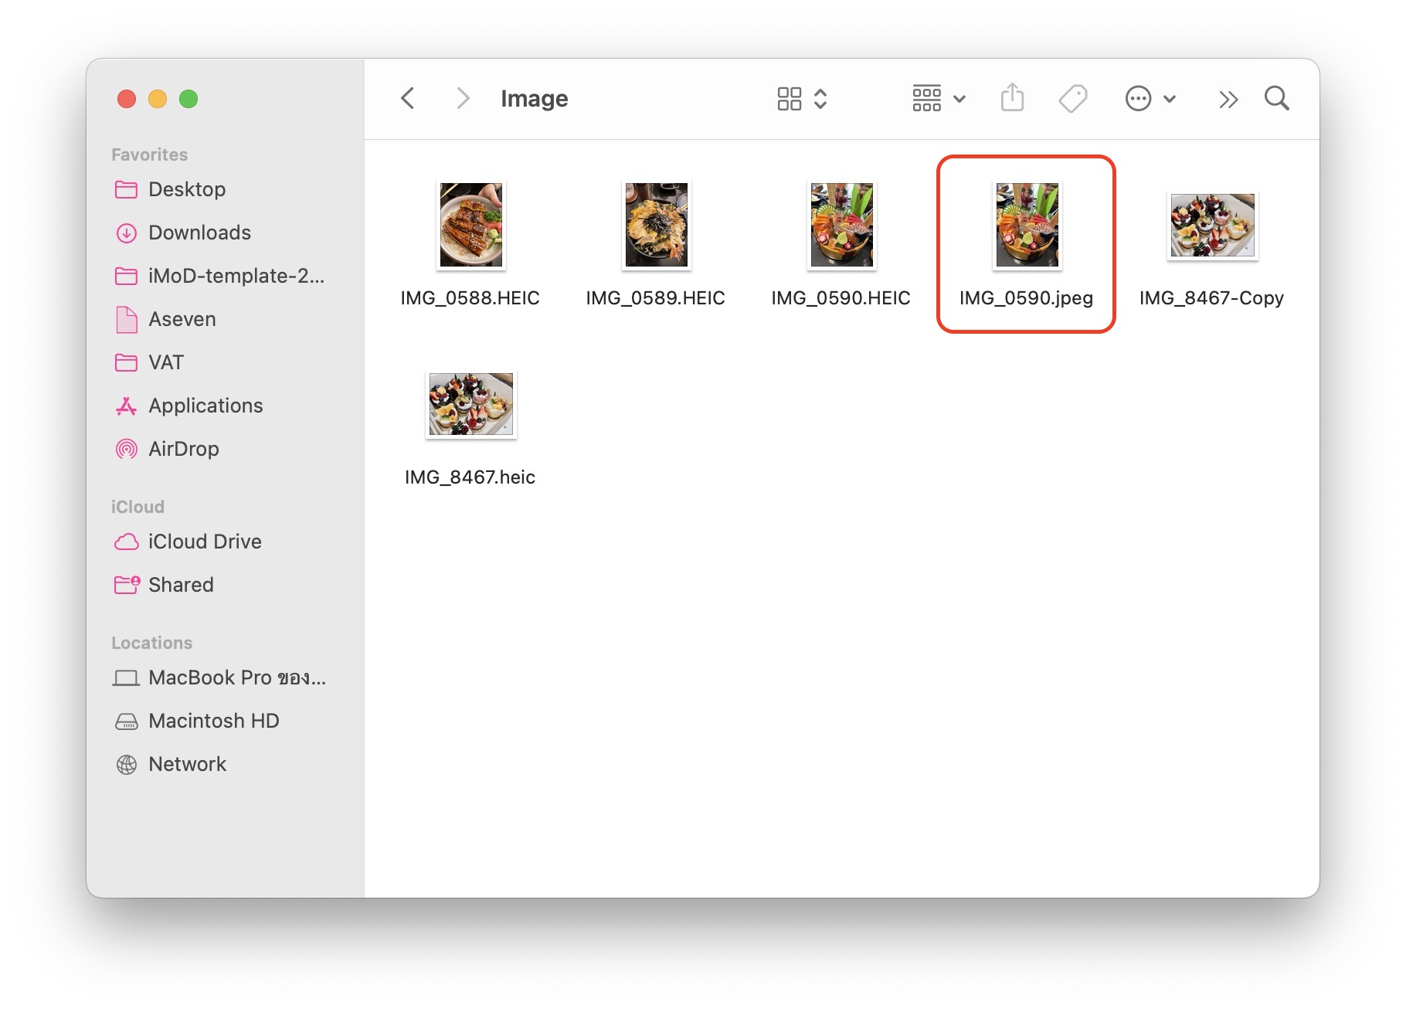Switch view mode using icon view selector
This screenshot has height=1012, width=1406.
point(802,99)
